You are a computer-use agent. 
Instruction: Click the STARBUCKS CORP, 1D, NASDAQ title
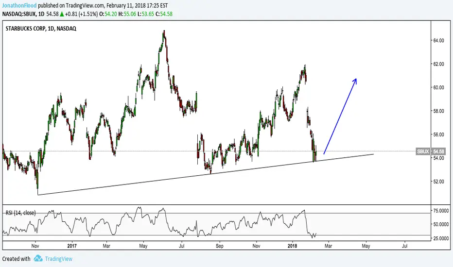[41, 29]
